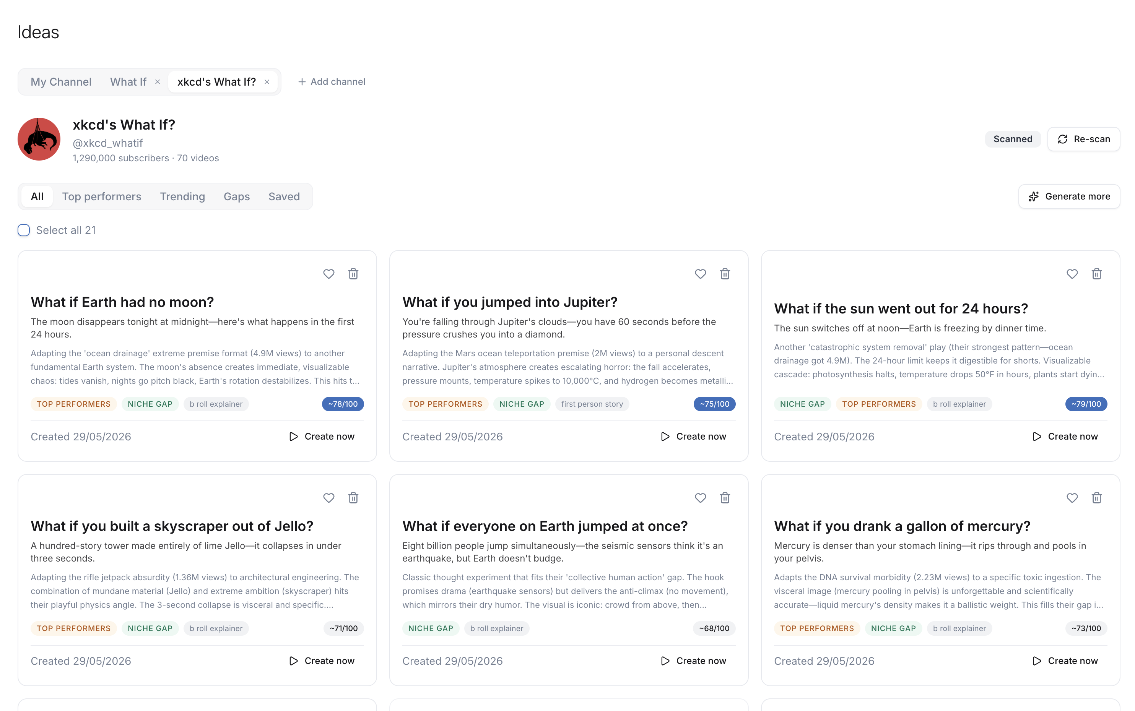Heart the 'sun went out for 24 hours' idea

pos(1072,274)
